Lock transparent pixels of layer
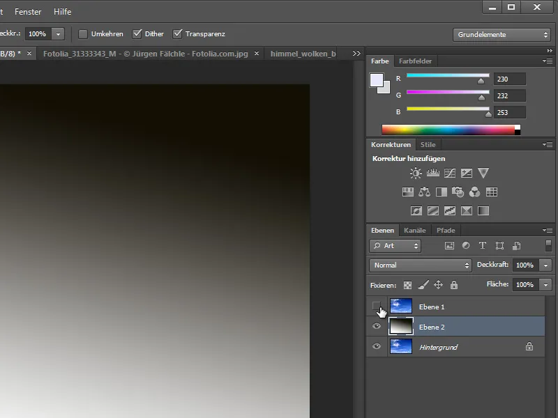This screenshot has height=418, width=558. coord(407,285)
